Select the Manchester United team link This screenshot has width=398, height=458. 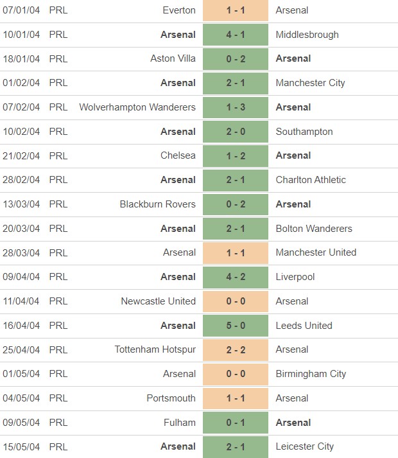tap(316, 252)
